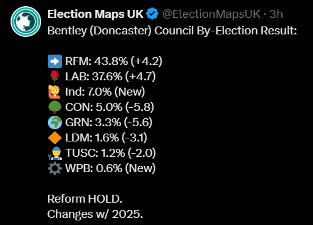Click the red rose emoji beside LAB
The image size is (313, 225).
(55, 76)
